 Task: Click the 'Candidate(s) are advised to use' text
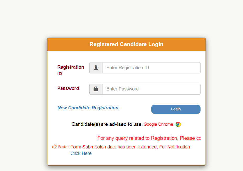coord(106,124)
